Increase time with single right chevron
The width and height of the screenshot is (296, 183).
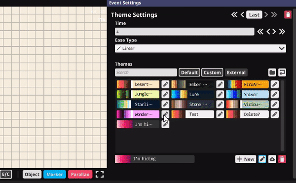(x=274, y=32)
